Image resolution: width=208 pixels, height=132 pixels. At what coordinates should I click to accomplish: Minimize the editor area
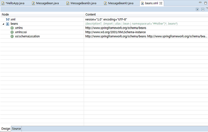200,3
